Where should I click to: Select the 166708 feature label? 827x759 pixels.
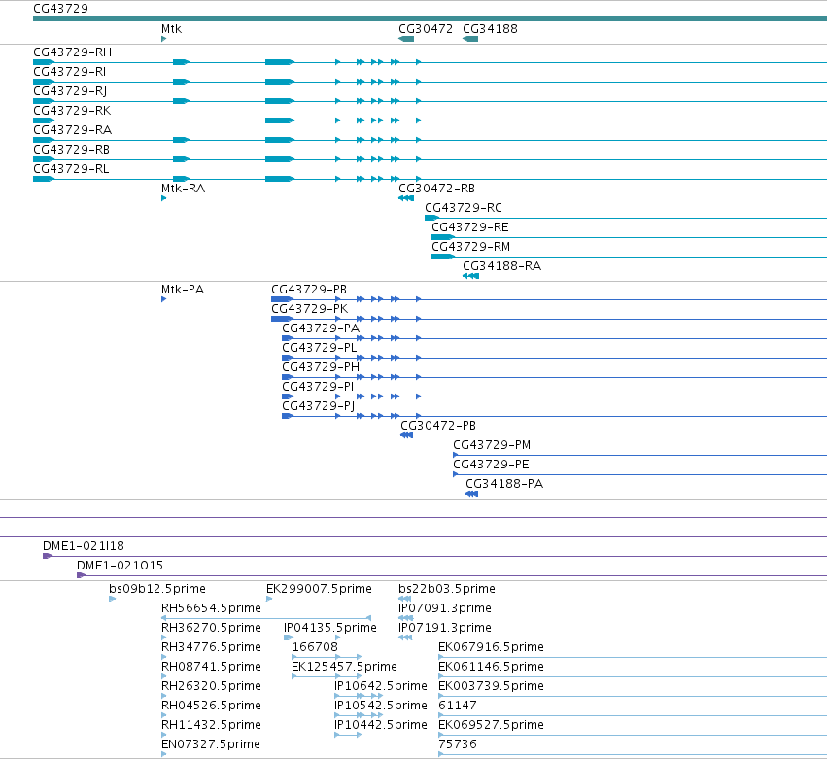click(315, 647)
